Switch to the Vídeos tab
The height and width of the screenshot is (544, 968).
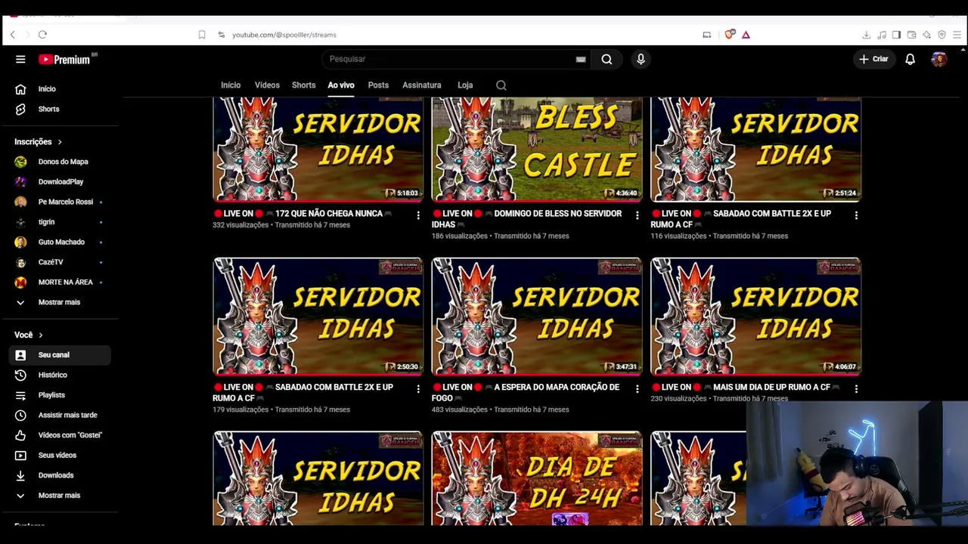coord(267,85)
